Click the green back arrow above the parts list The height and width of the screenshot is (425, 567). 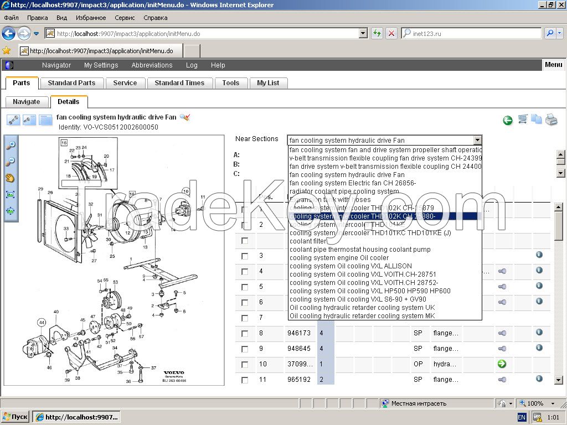508,120
